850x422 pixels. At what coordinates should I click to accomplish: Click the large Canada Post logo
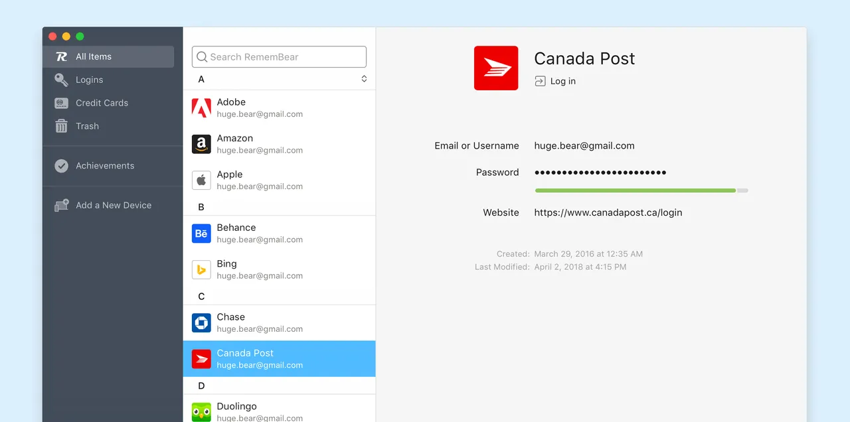(x=496, y=68)
